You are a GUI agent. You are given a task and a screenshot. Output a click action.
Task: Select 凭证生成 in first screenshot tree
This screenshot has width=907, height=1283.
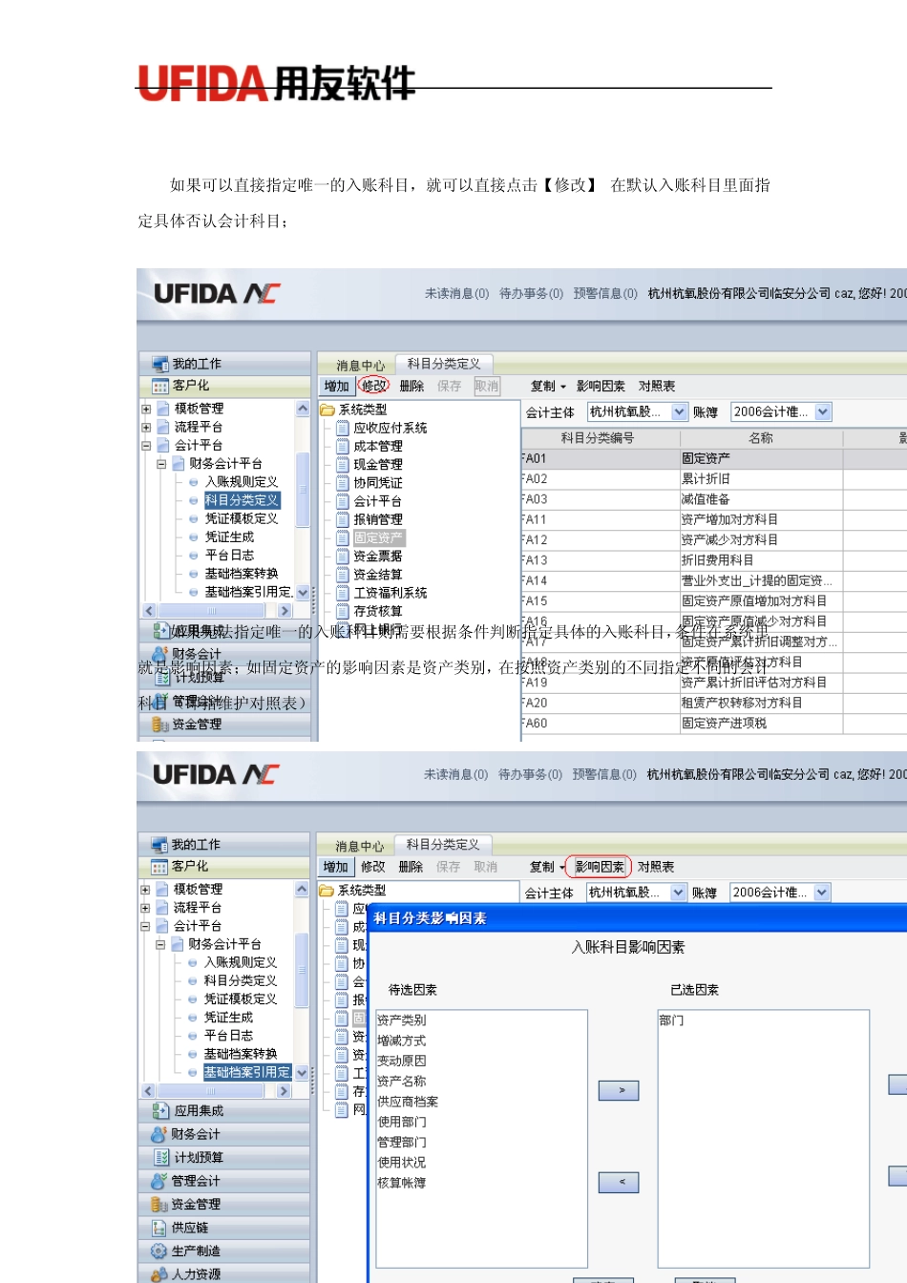coord(229,536)
